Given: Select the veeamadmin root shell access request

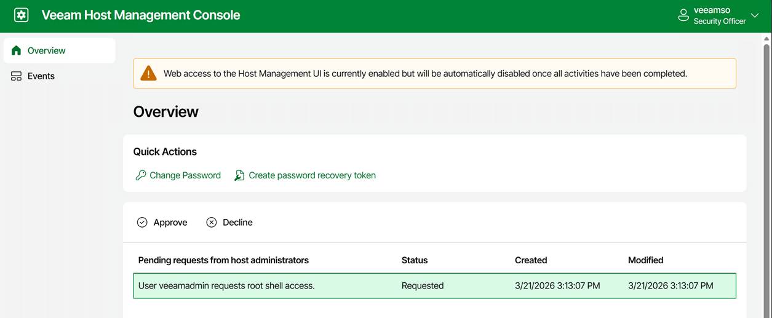Looking at the screenshot, I should coord(226,285).
